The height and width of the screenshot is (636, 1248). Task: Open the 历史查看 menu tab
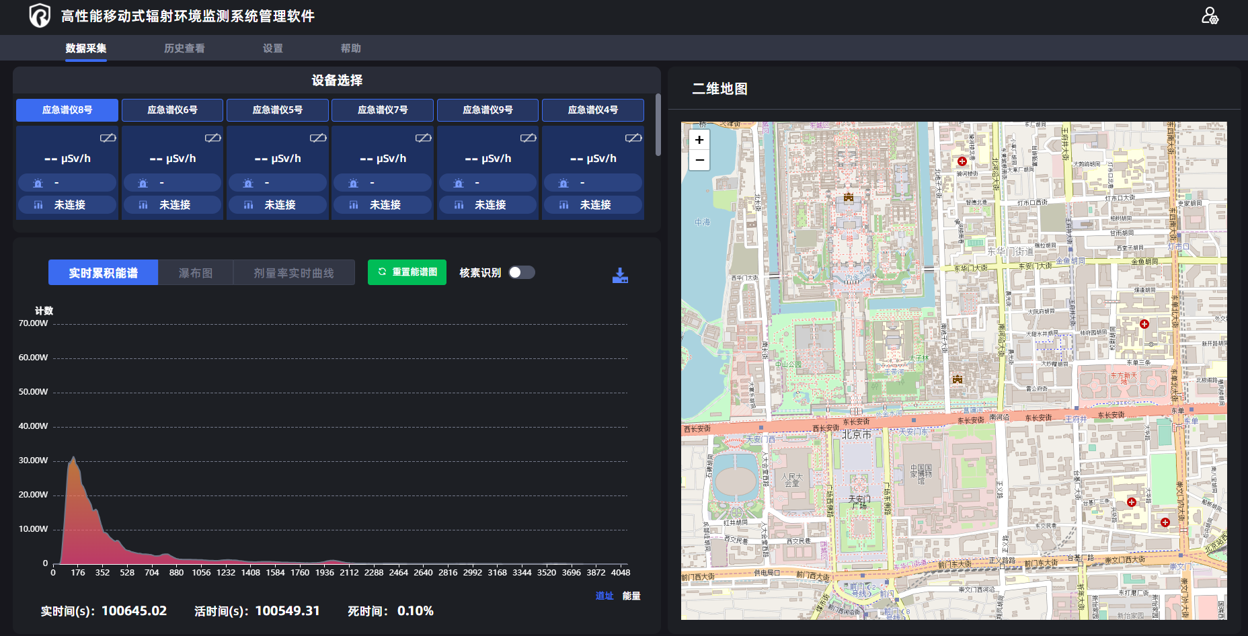click(x=184, y=48)
